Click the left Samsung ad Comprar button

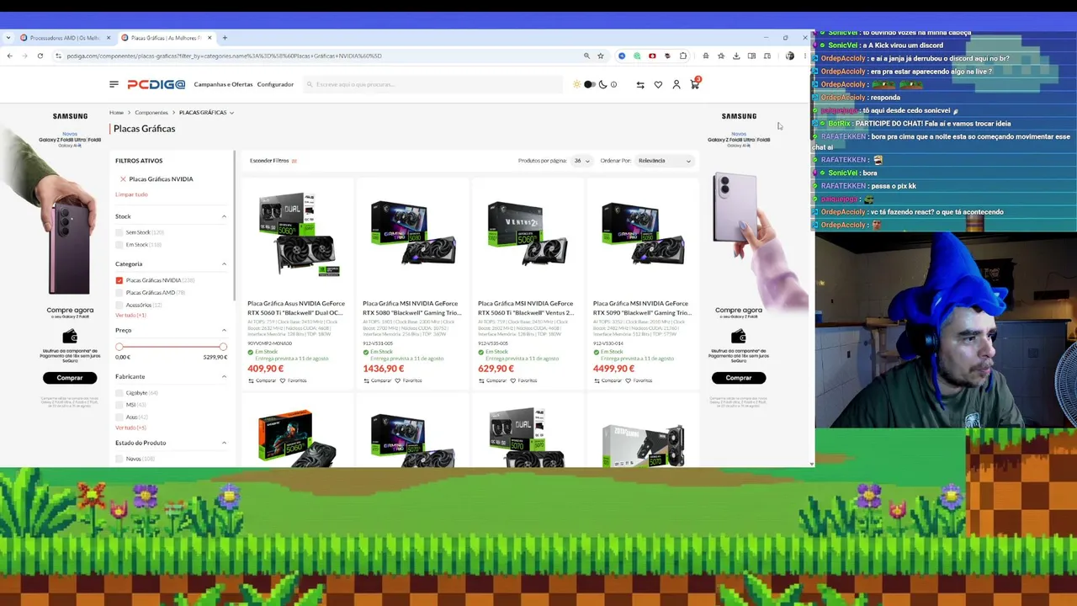70,378
